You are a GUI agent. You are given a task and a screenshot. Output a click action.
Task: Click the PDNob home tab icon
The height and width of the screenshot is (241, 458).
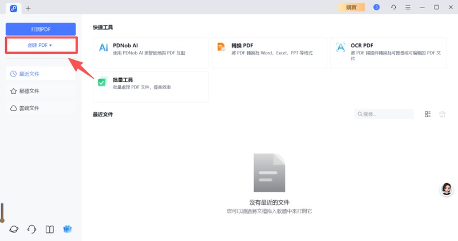point(13,8)
